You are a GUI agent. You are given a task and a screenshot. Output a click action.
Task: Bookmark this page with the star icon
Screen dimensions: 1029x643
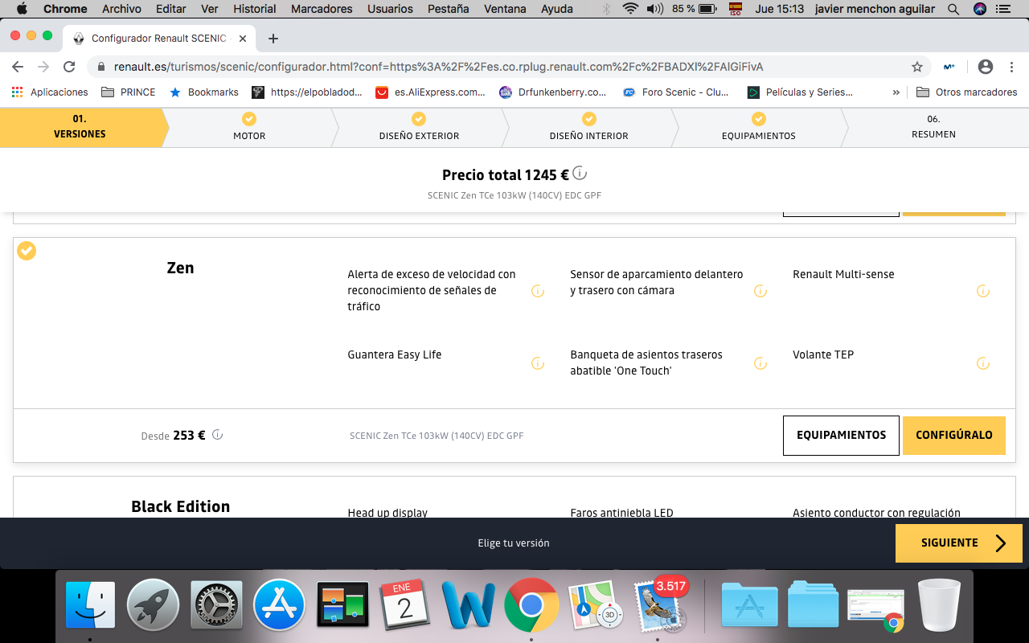(916, 67)
